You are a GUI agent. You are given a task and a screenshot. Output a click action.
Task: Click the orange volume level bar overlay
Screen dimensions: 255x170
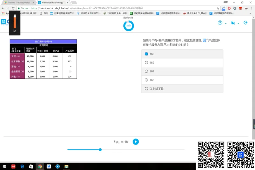point(15,21)
